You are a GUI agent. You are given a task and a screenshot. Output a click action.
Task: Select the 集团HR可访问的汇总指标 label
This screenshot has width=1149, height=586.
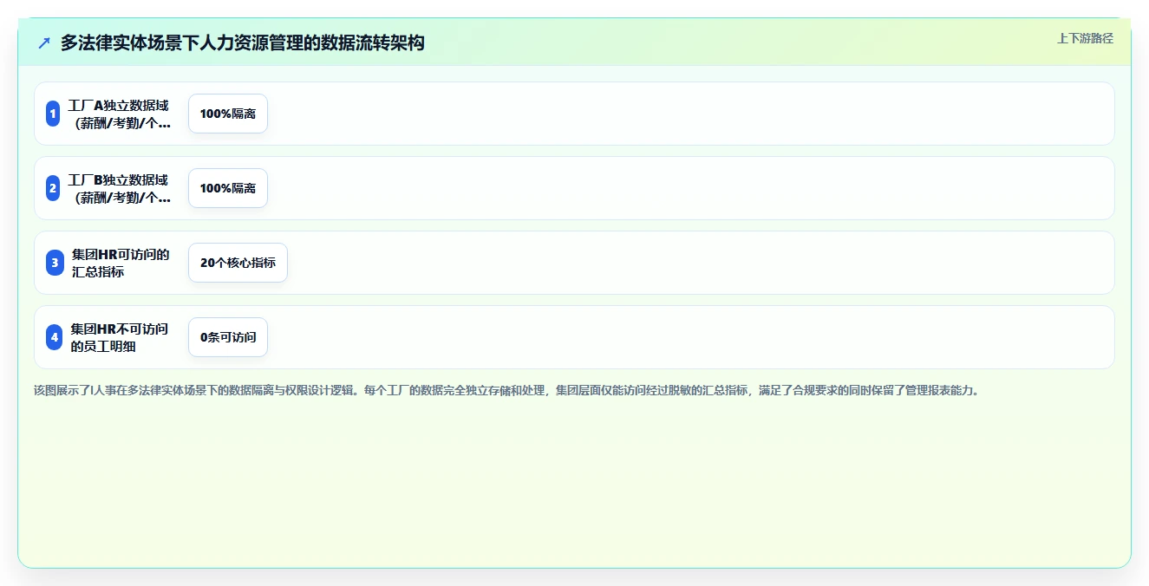(121, 263)
